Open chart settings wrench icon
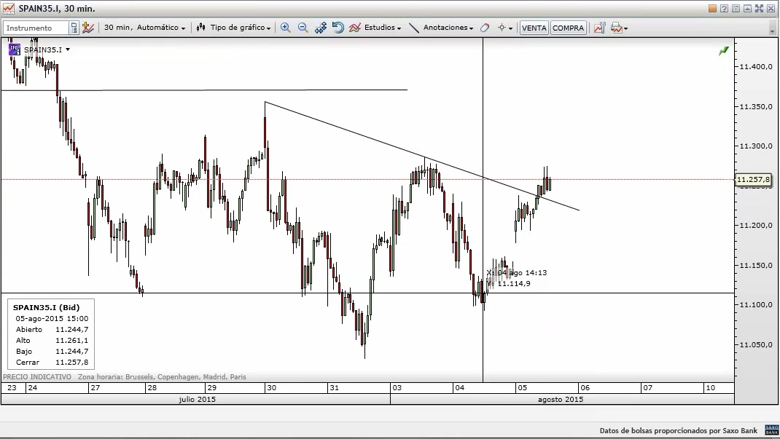Screen dimensions: 780x439 599,28
